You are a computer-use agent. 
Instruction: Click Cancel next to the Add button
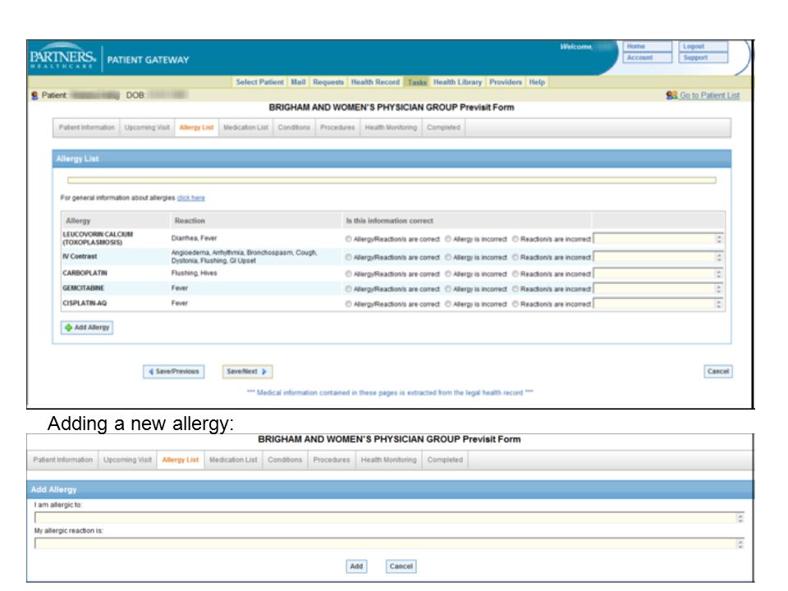coord(401,566)
